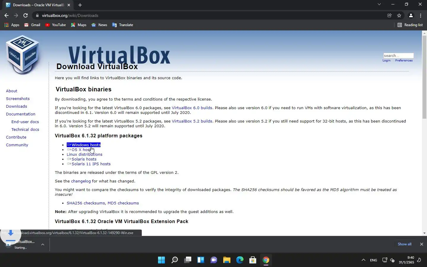
Task: Open taskbar Search
Action: coord(174,260)
